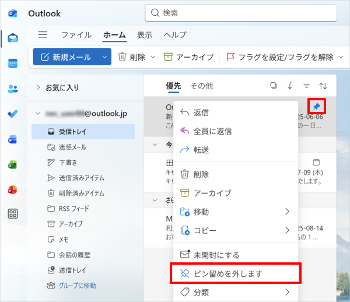Choose 未開封にする from context menu
This screenshot has width=350, height=302.
pyautogui.click(x=236, y=255)
